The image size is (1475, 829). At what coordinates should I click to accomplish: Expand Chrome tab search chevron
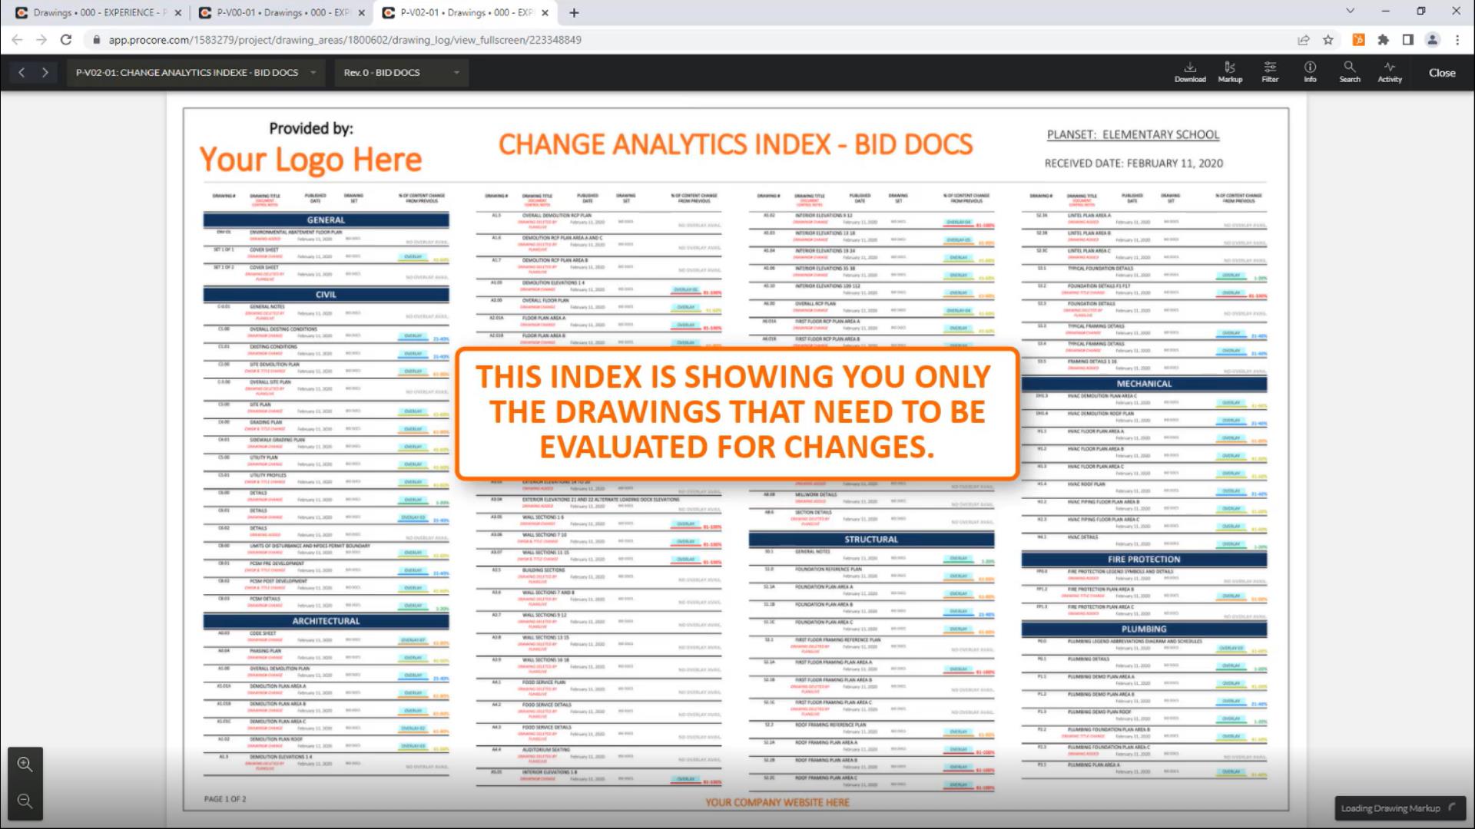tap(1350, 12)
